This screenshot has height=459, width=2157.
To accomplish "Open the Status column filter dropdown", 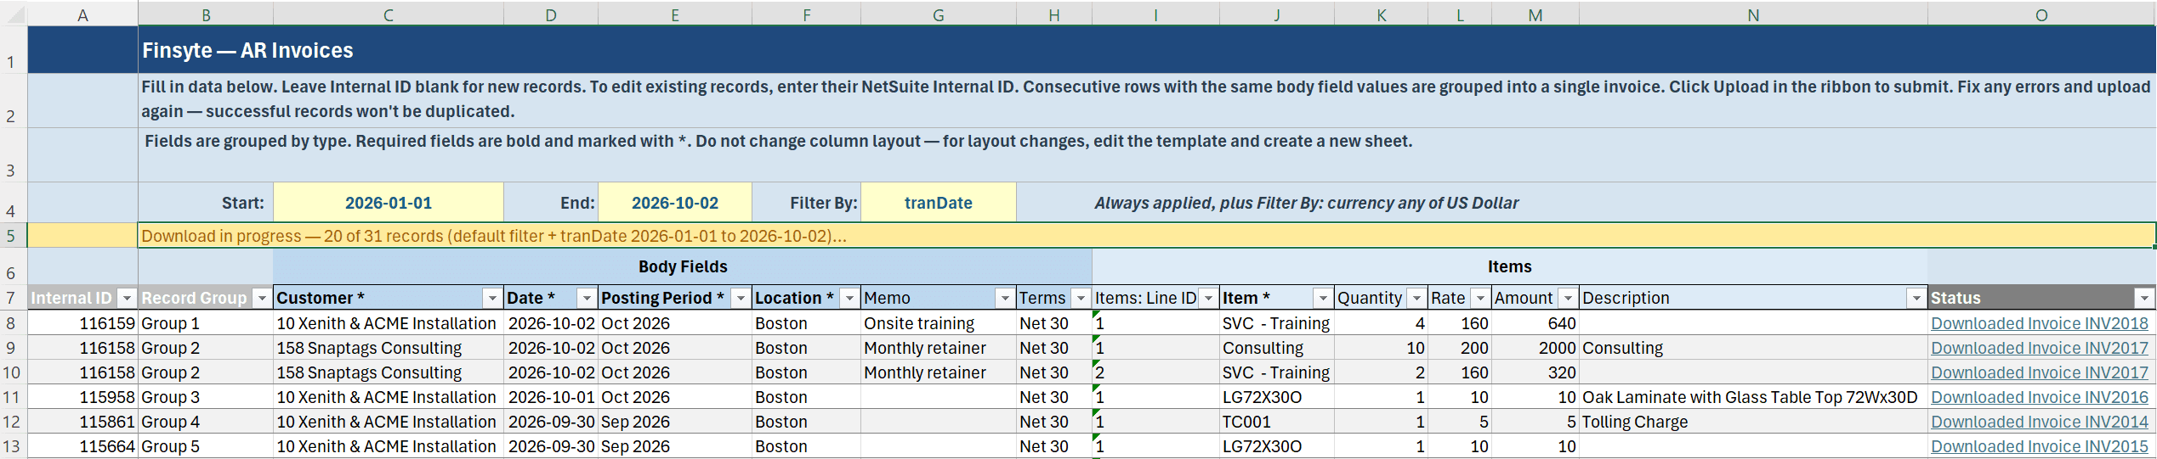I will coord(2144,298).
